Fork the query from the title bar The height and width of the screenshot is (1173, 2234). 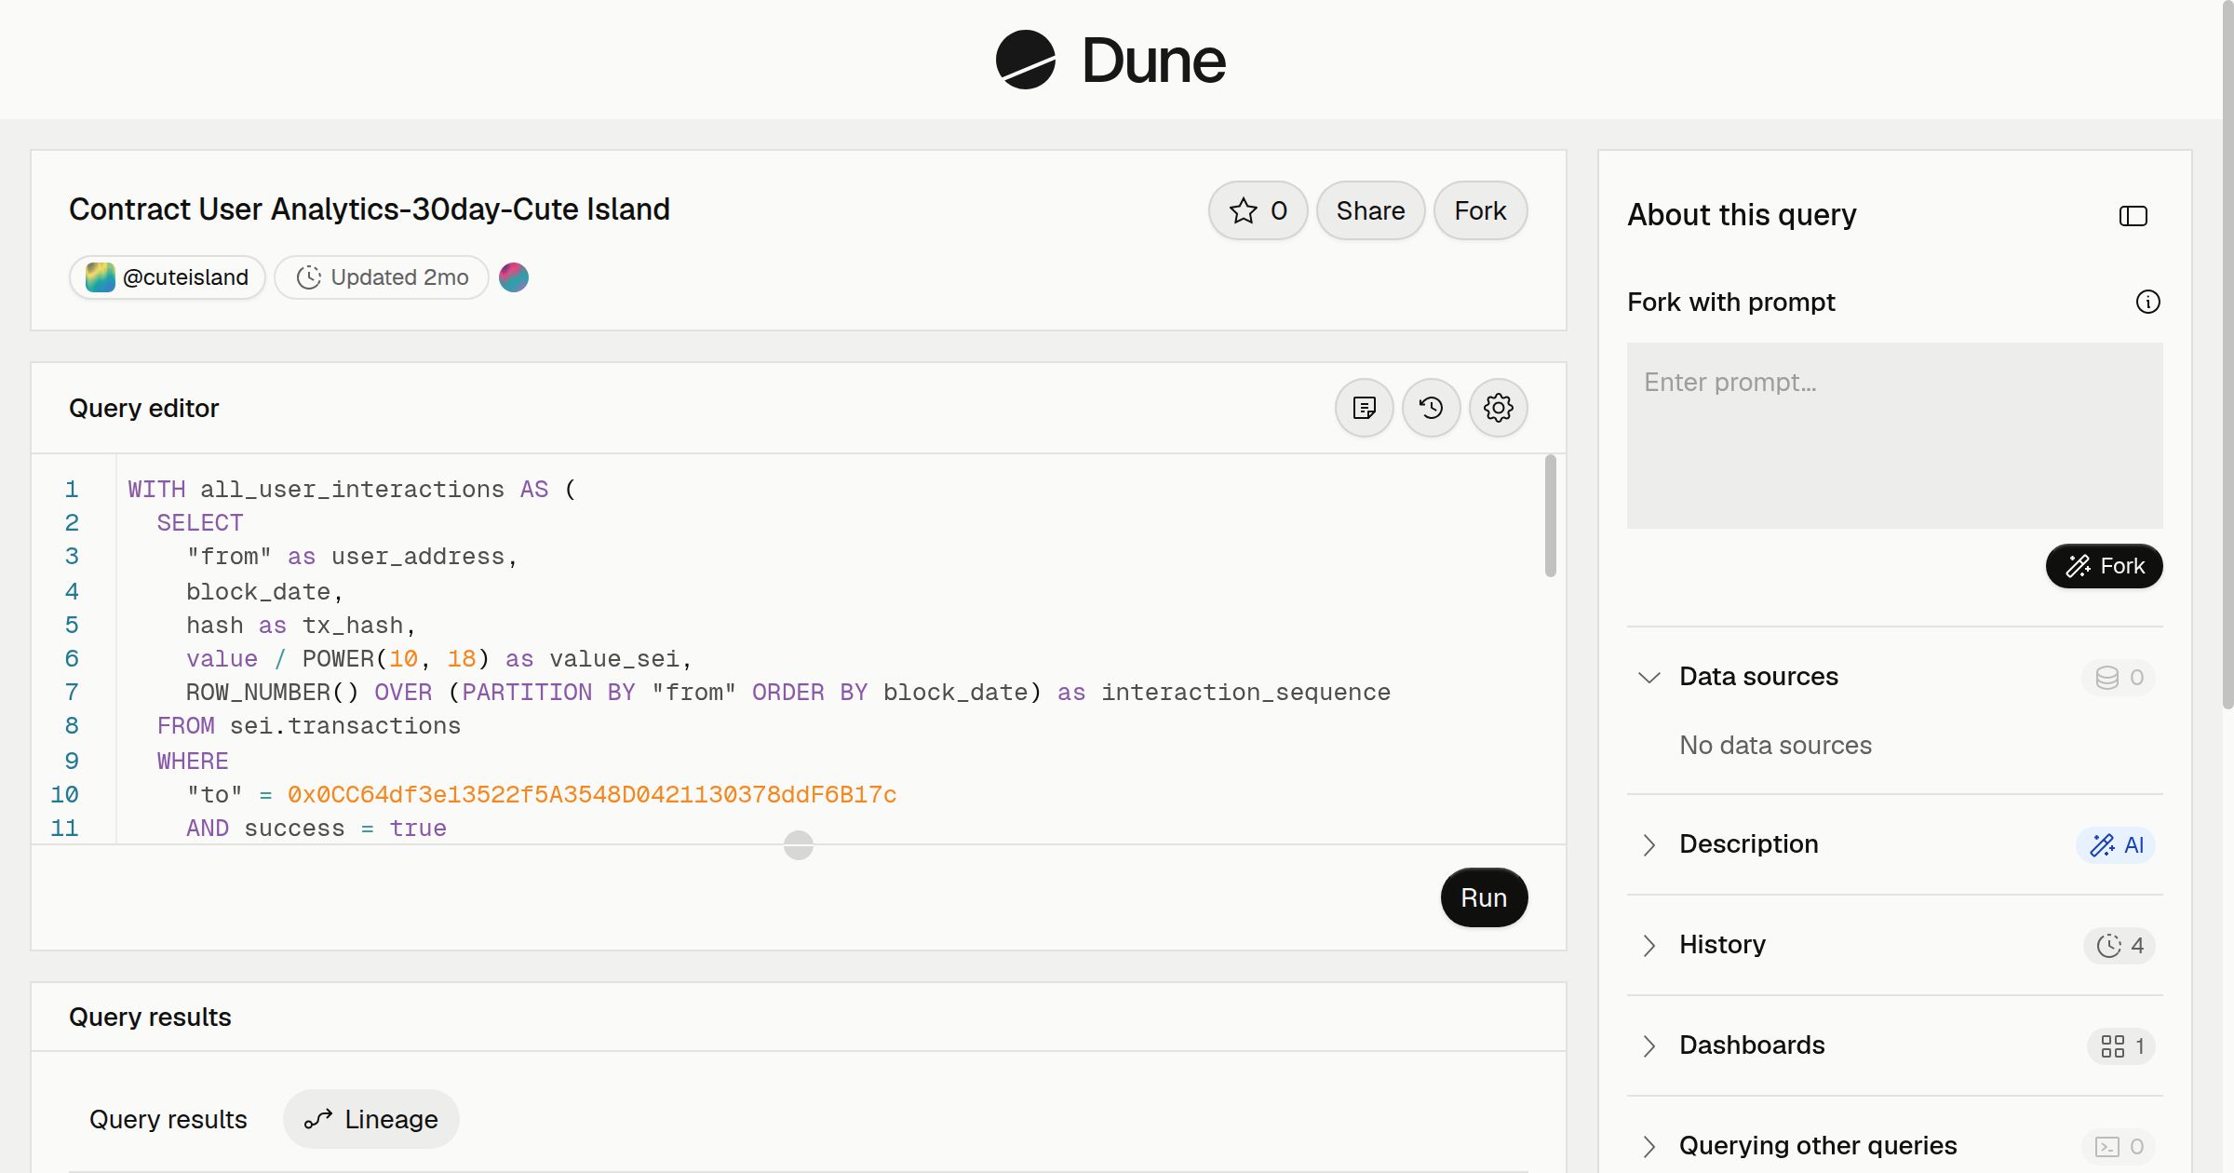[1480, 210]
